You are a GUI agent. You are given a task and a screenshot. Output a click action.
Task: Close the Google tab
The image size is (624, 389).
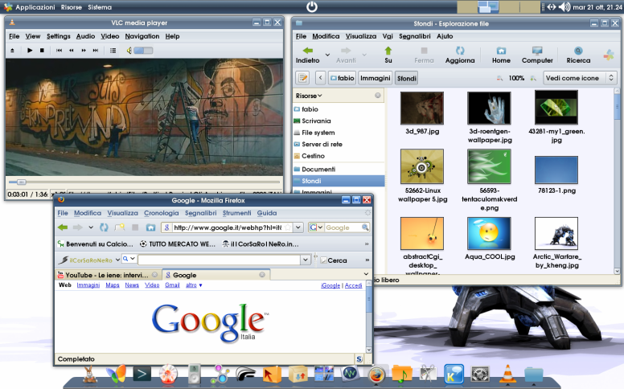pos(262,275)
